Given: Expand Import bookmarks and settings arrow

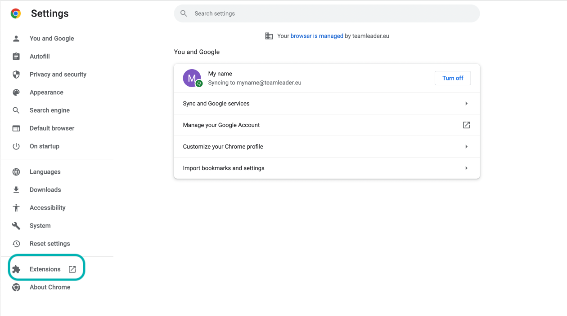Looking at the screenshot, I should (x=466, y=168).
